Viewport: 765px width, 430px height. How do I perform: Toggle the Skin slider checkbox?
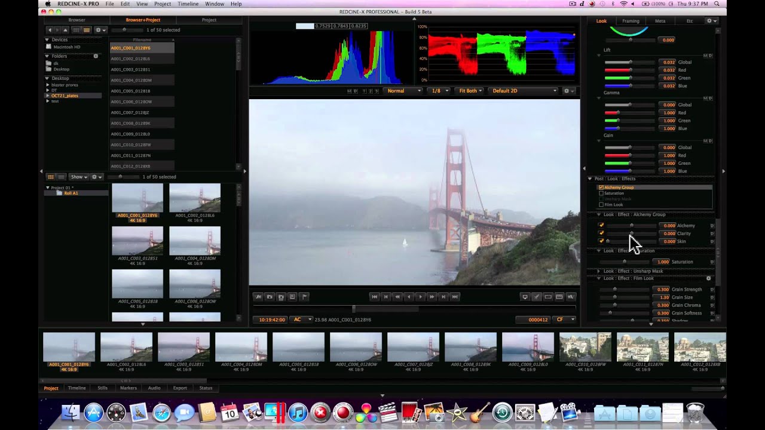click(x=601, y=241)
